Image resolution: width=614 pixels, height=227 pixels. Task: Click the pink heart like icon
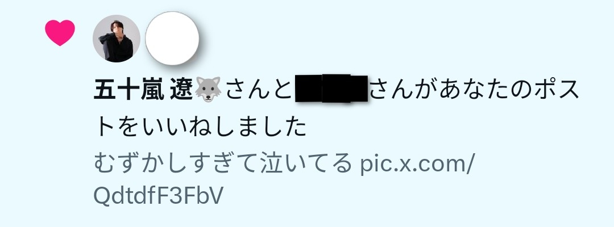[60, 33]
